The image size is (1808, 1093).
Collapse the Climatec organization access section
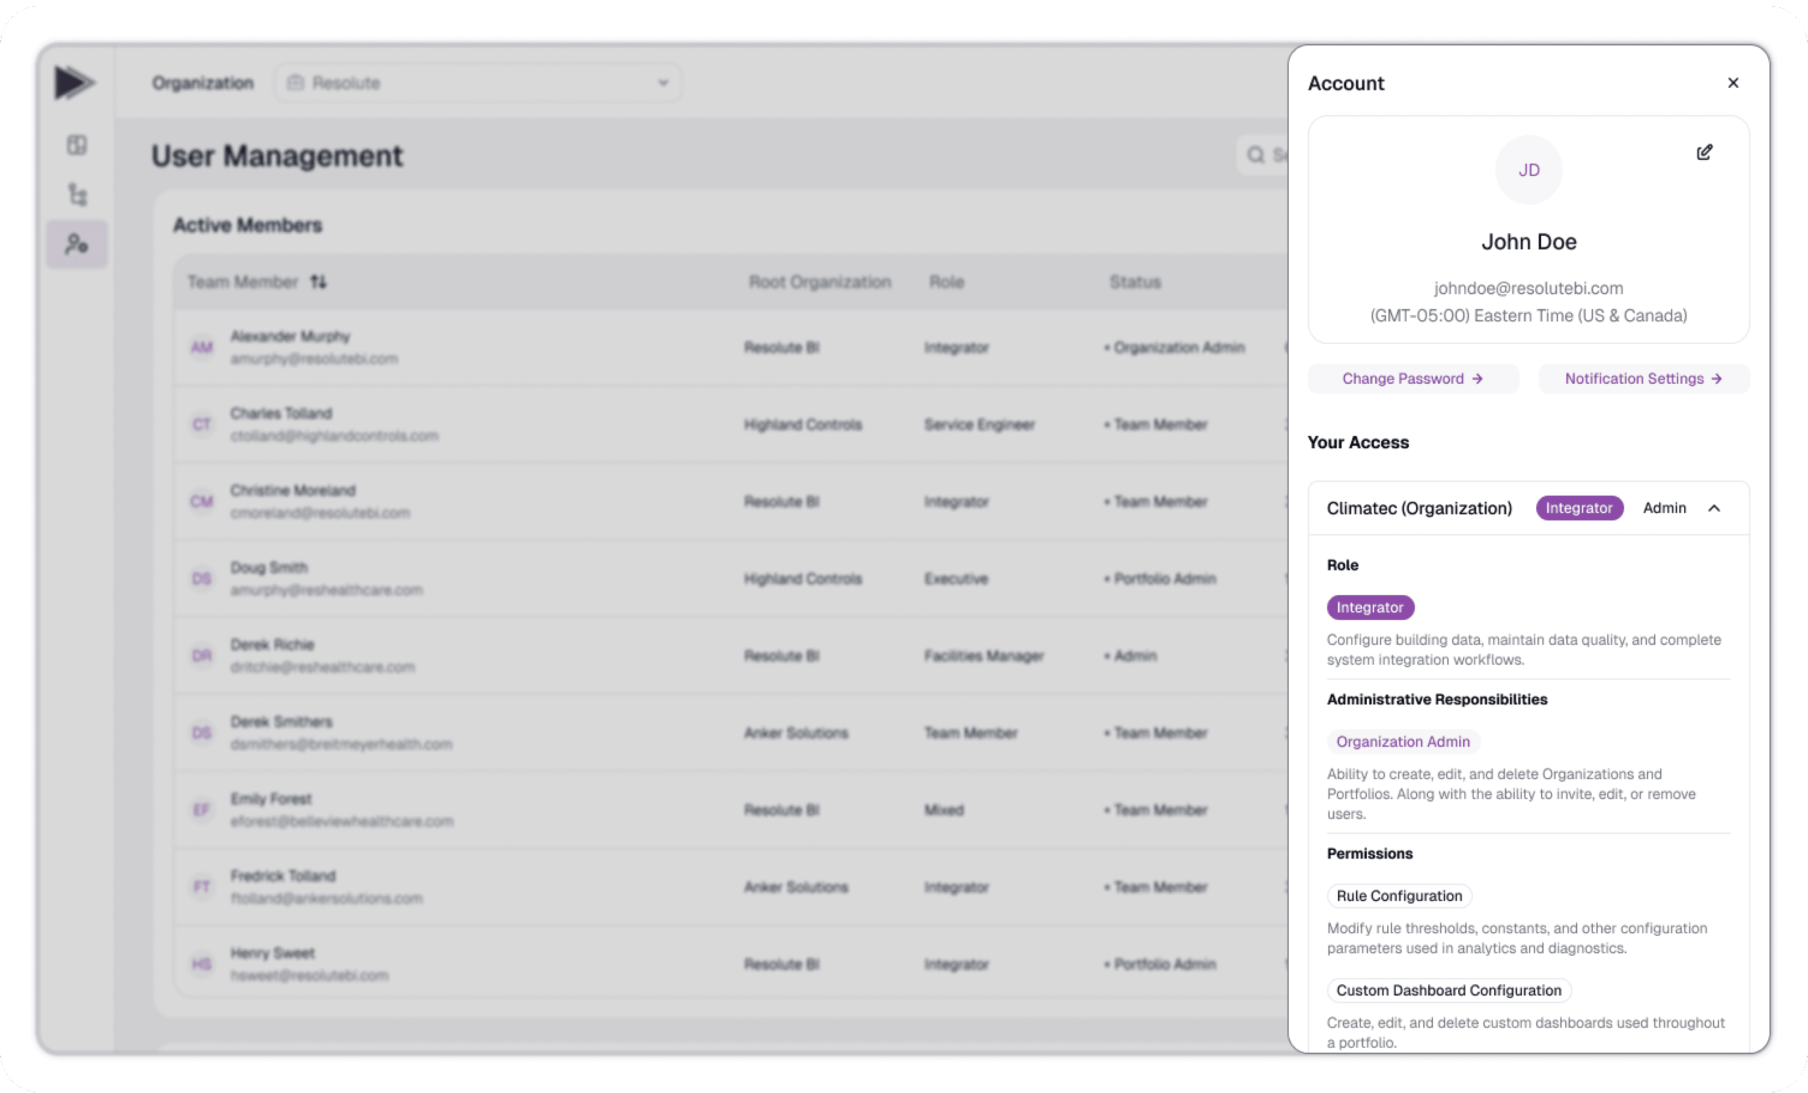1713,508
